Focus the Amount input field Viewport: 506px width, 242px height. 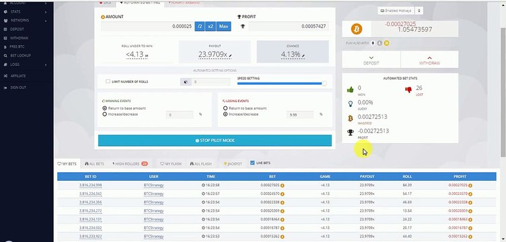click(x=147, y=26)
